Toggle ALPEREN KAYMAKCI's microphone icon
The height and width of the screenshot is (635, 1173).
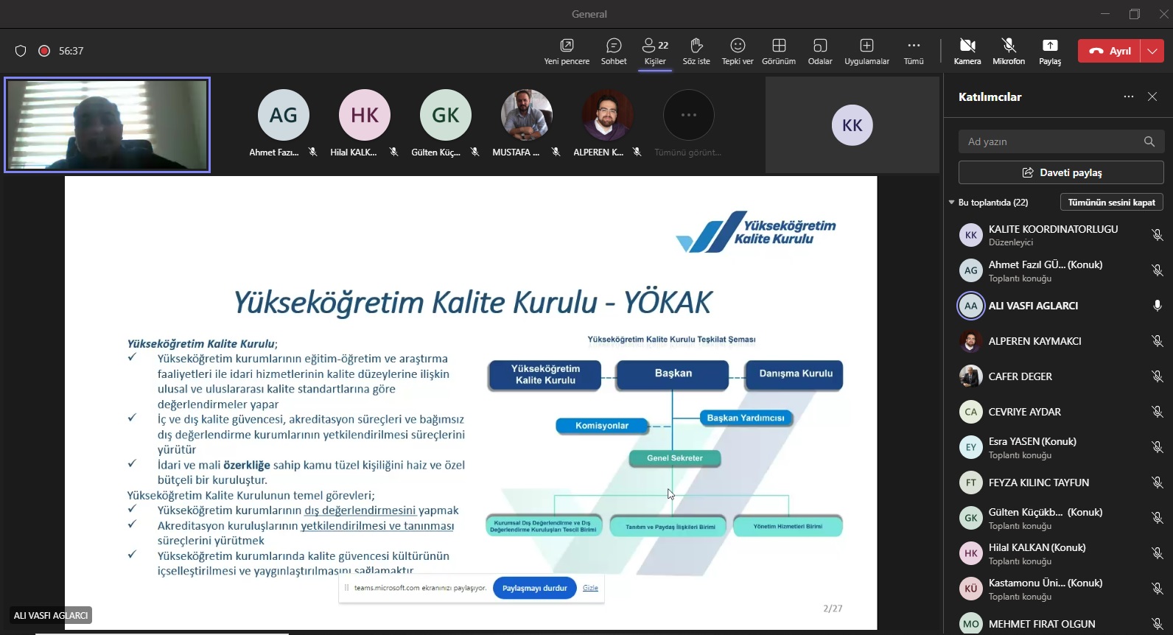click(1158, 341)
